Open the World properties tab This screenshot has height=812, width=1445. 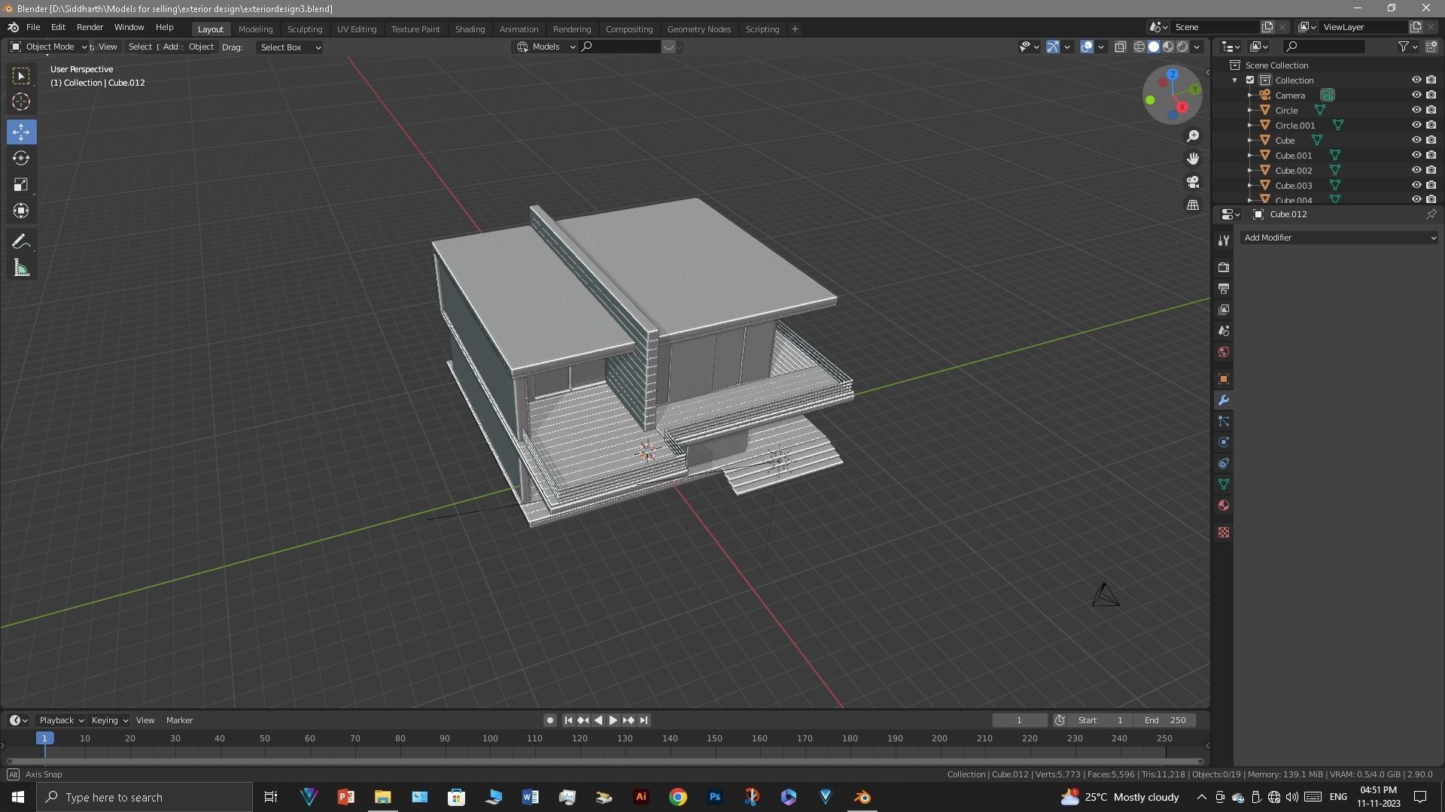(x=1224, y=352)
